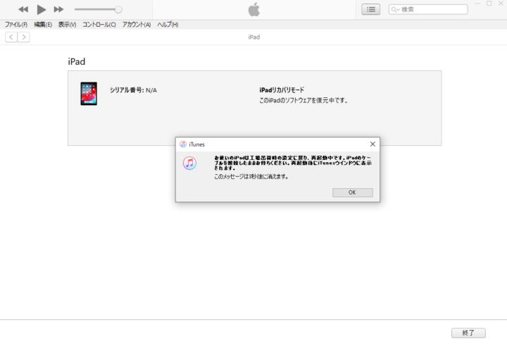Click the message countdown text in dialog
The width and height of the screenshot is (507, 344).
tap(251, 177)
